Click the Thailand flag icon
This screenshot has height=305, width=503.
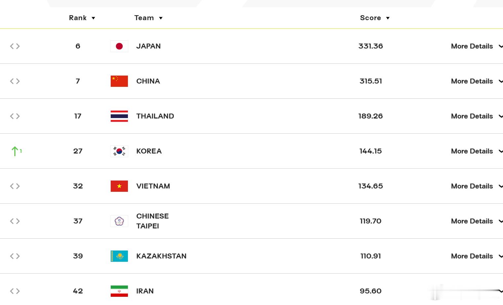(x=119, y=116)
